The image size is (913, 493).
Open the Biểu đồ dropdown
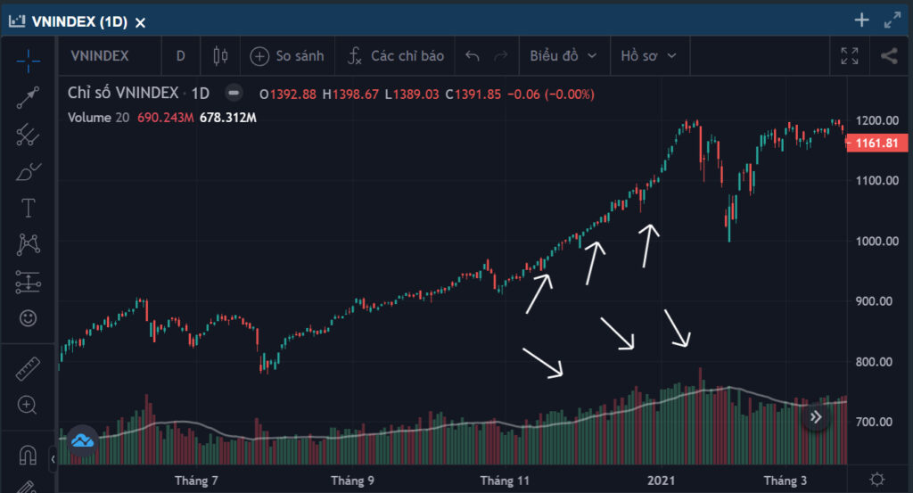click(x=563, y=56)
